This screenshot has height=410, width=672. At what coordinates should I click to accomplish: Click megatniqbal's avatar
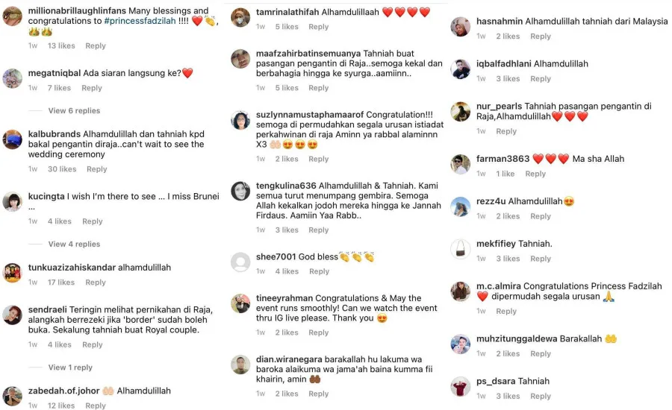(12, 78)
